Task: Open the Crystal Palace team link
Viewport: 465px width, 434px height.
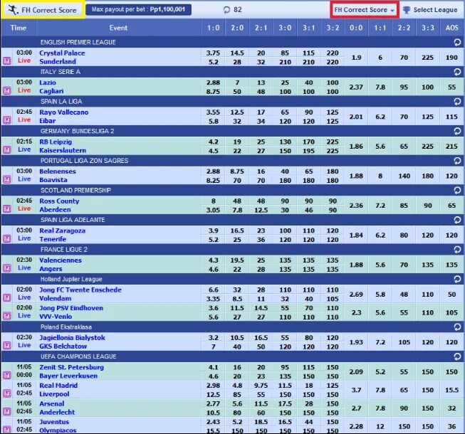Action: [x=62, y=53]
